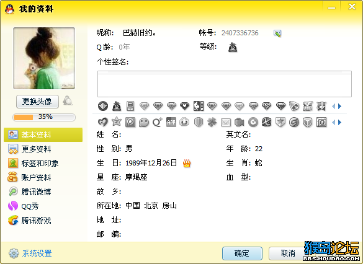Image resolution: width=363 pixels, height=264 pixels.
Task: Click the 35% profile completeness bar
Action: point(44,117)
